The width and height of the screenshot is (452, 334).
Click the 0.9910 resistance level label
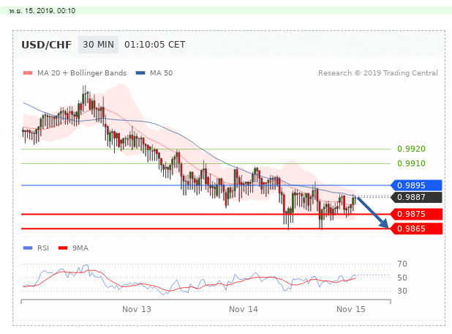pos(411,163)
